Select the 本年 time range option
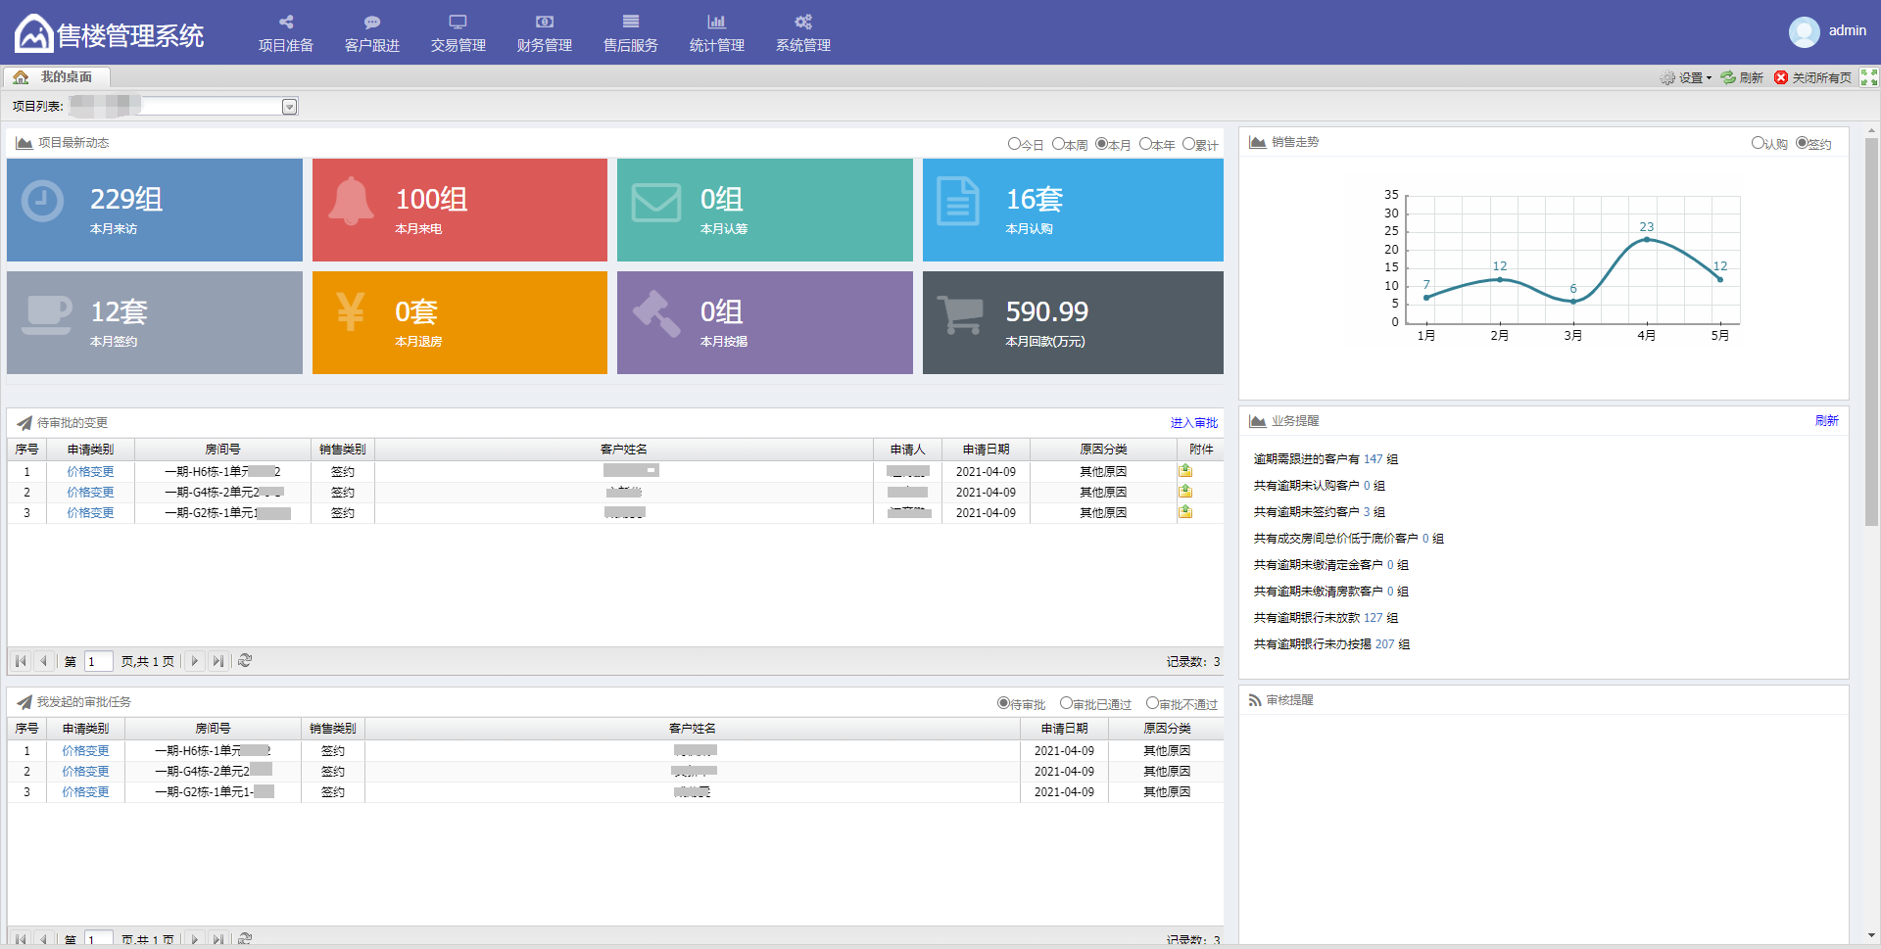 pyautogui.click(x=1145, y=144)
